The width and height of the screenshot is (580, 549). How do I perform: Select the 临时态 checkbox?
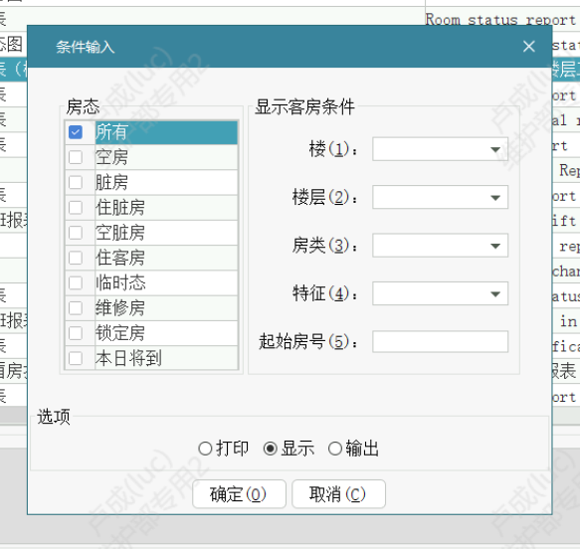point(76,282)
